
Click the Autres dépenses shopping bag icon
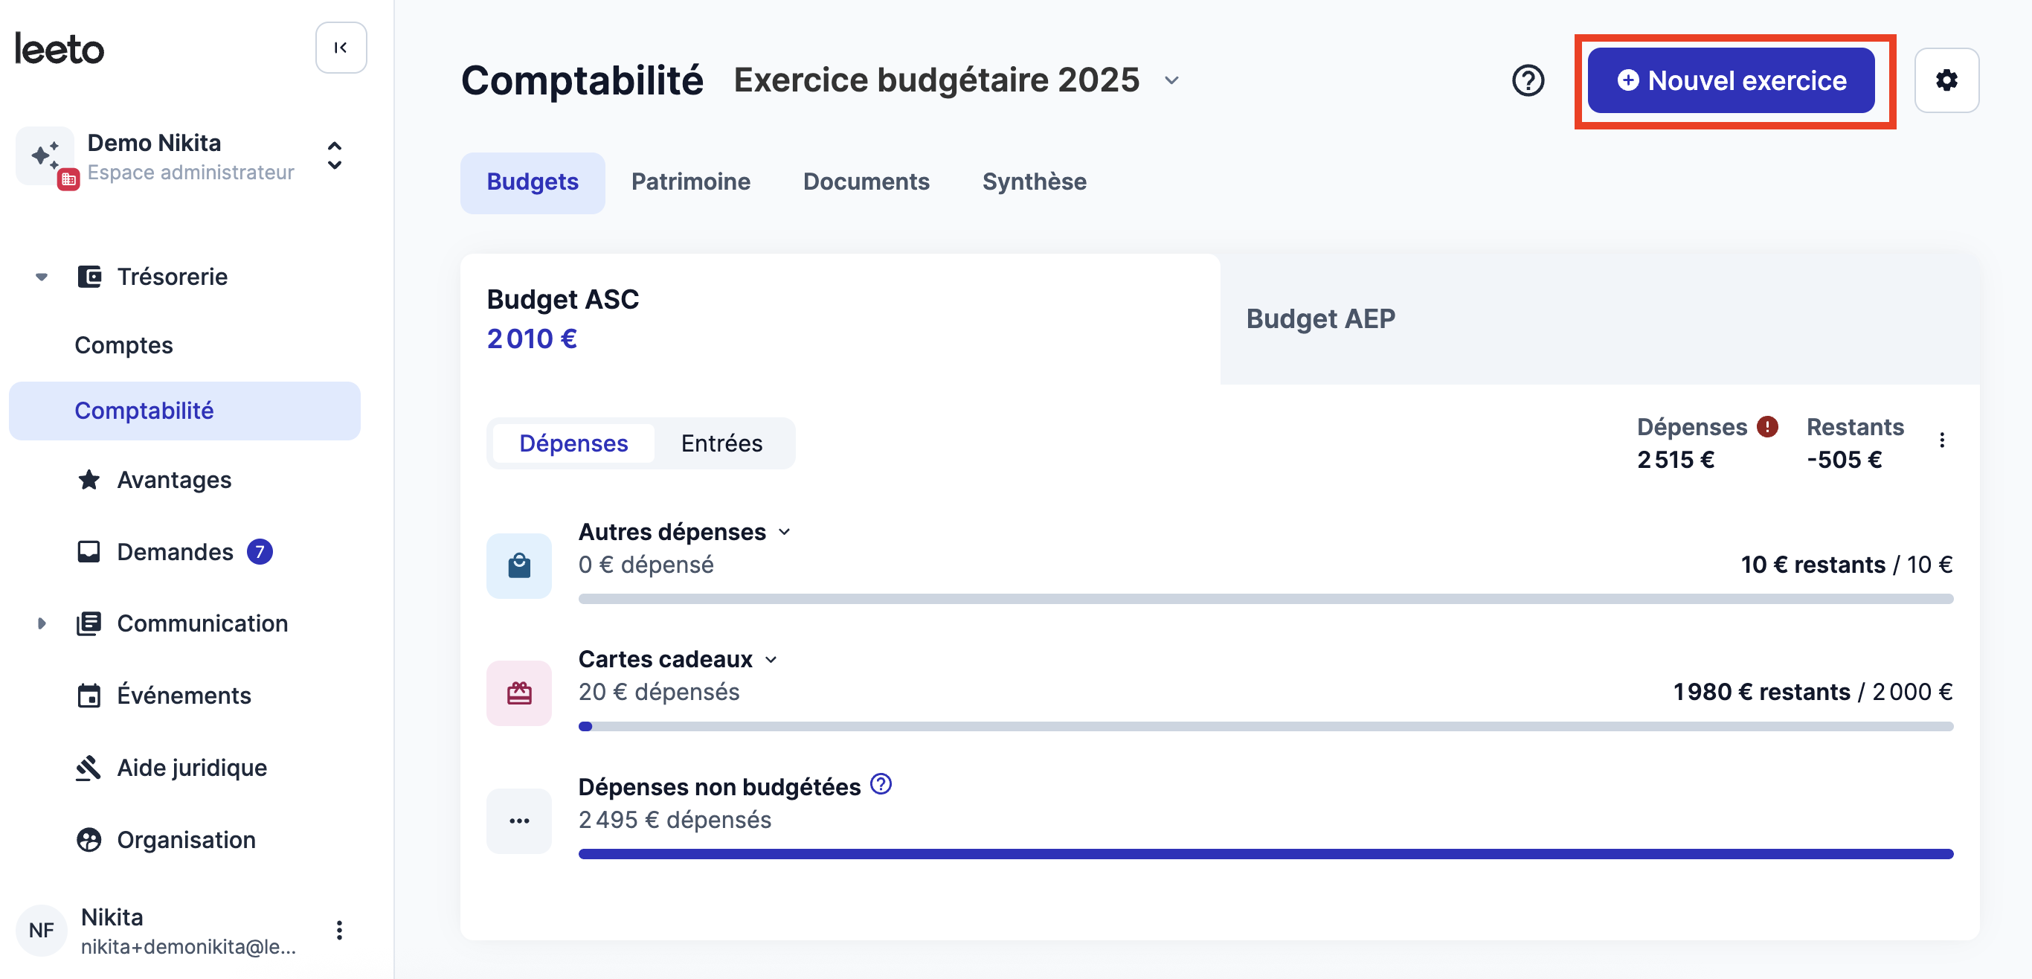(x=519, y=565)
